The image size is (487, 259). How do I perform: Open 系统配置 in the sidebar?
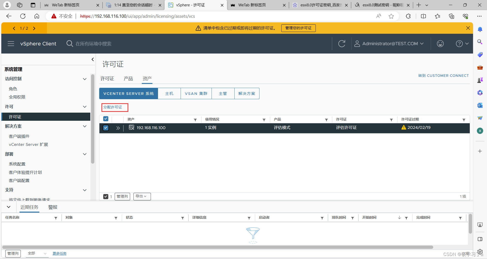(x=17, y=164)
